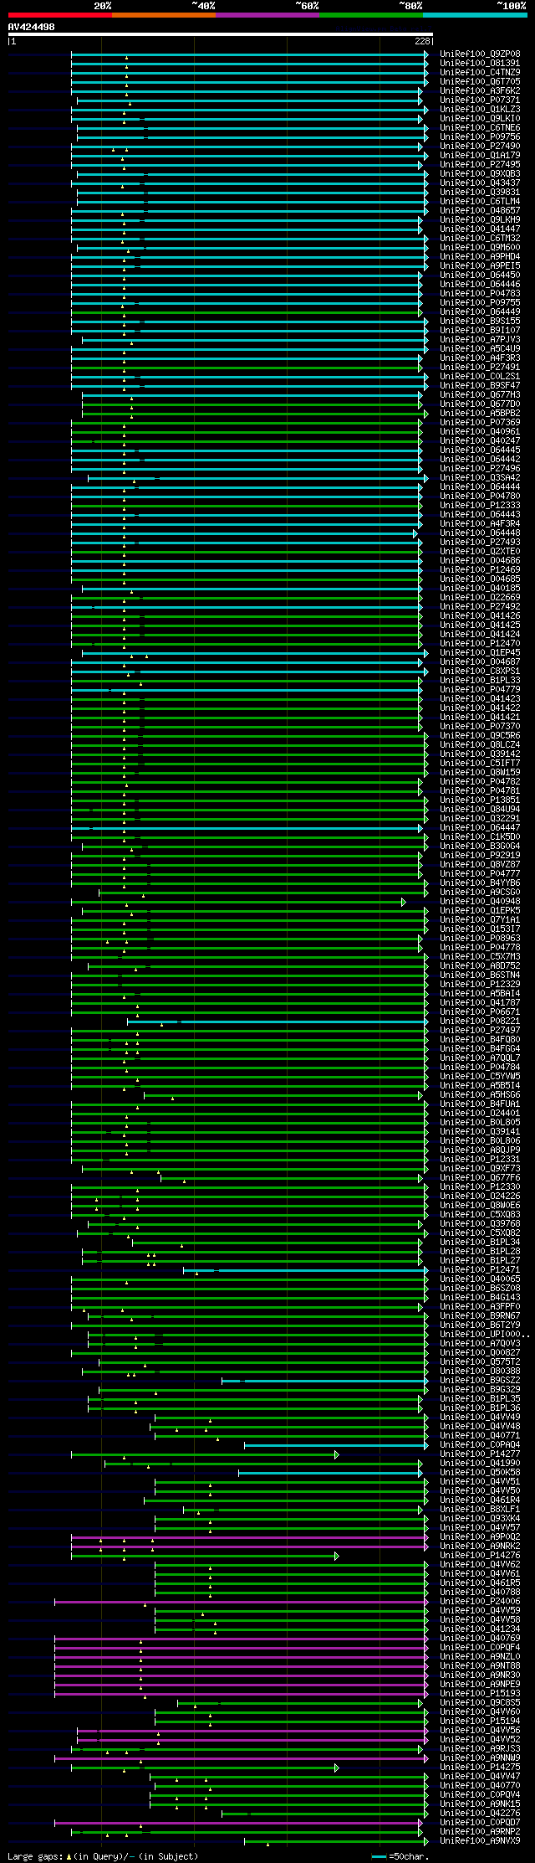Select label UniRef100_C6TM32
This screenshot has width=535, height=1863.
pyautogui.click(x=480, y=238)
